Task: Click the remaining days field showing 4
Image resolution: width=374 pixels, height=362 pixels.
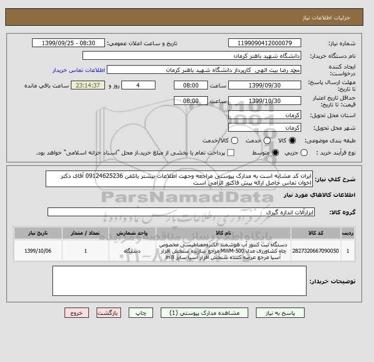Action: pyautogui.click(x=138, y=86)
